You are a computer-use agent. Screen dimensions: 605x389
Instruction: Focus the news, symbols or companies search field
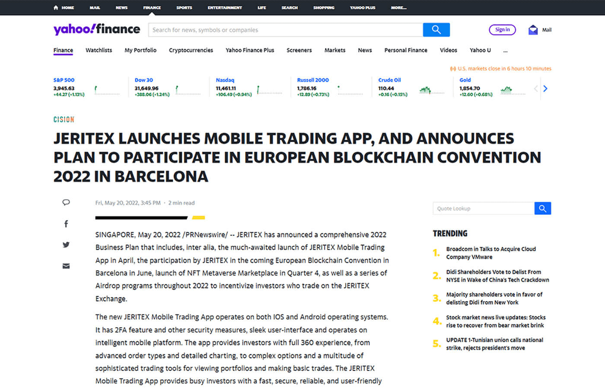tap(286, 30)
